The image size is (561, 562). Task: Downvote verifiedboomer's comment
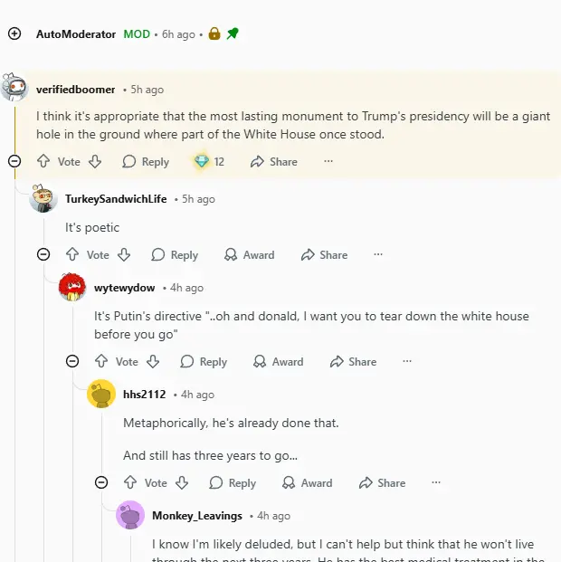(95, 162)
